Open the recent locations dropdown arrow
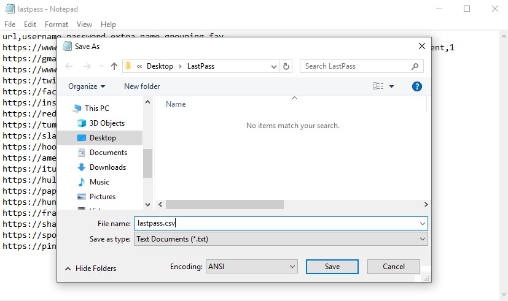This screenshot has height=301, width=508. 101,66
